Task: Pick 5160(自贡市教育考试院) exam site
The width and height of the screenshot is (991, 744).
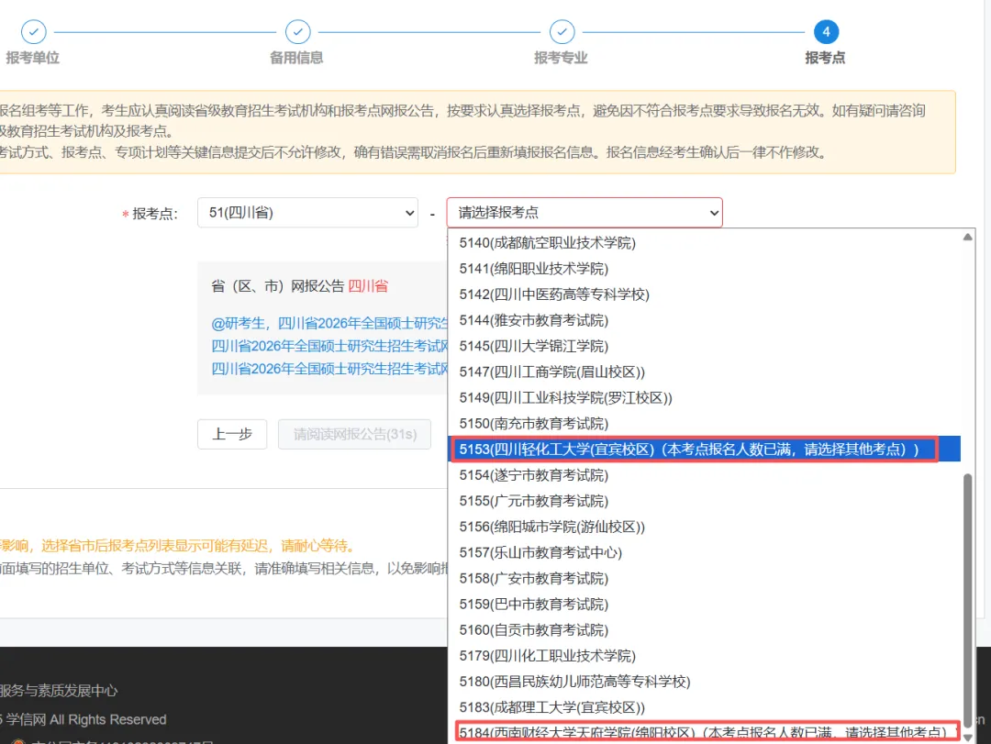Action: pyautogui.click(x=534, y=630)
